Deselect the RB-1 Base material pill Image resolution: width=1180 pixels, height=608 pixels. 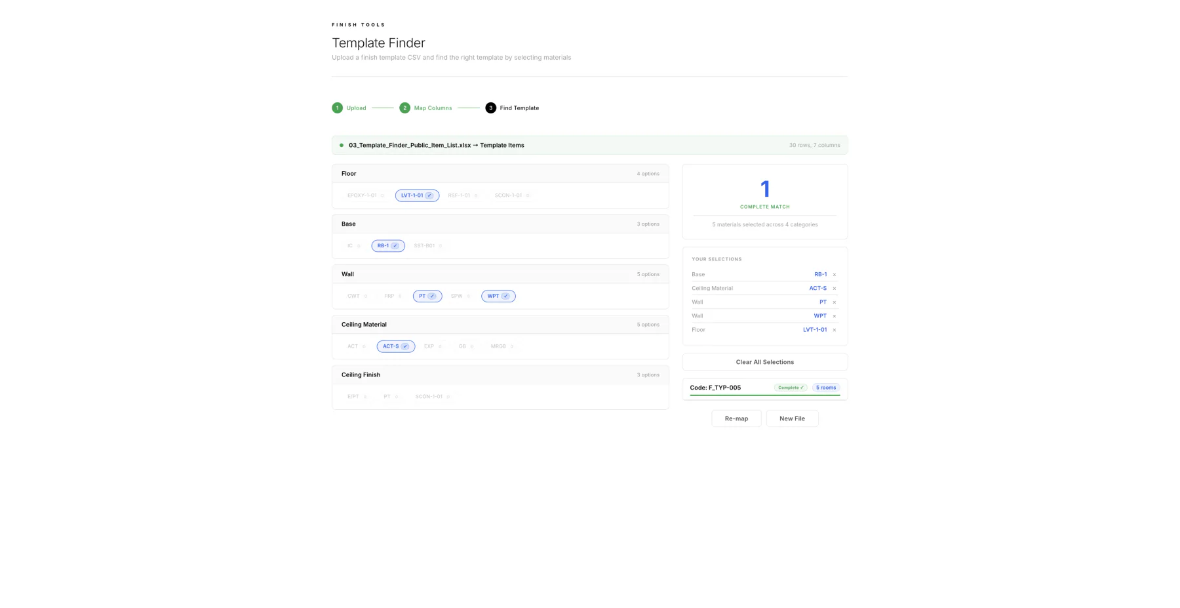coord(387,245)
